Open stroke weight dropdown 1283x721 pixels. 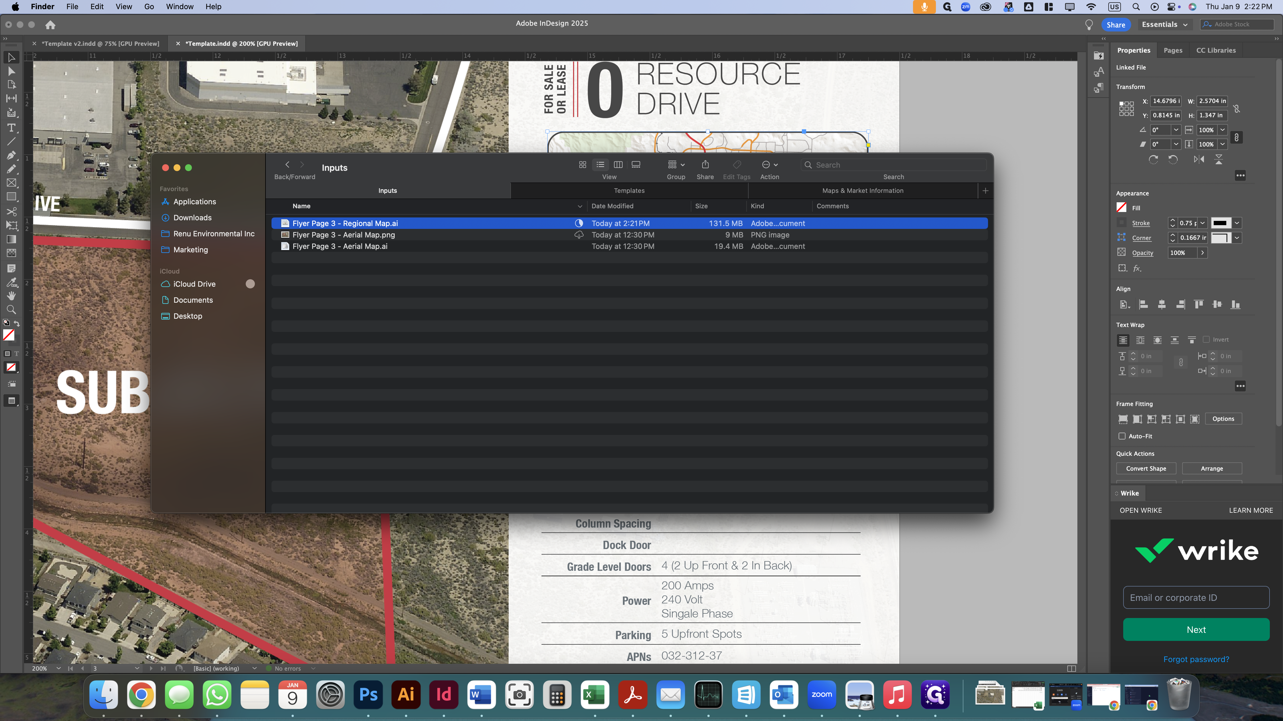[1203, 223]
